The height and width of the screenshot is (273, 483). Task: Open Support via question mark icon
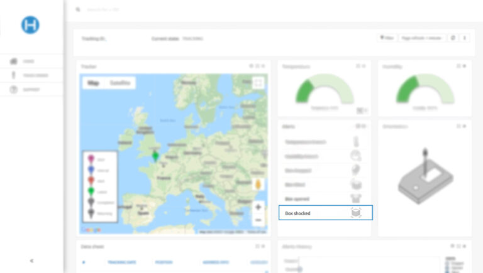point(14,90)
